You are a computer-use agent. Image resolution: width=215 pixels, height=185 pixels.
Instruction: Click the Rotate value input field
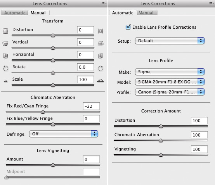coord(85,67)
